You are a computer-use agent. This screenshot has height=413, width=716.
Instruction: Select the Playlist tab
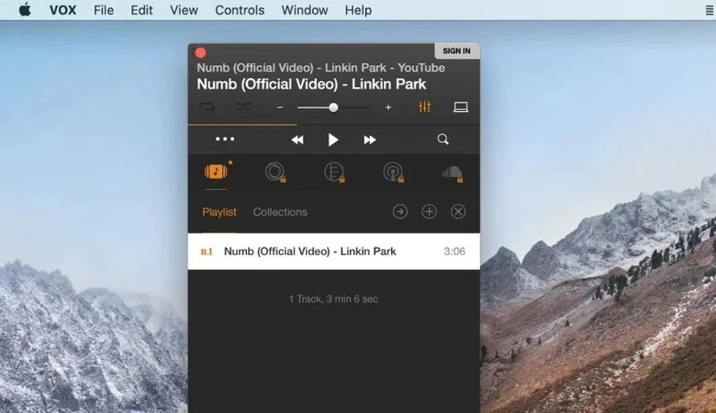pos(219,212)
